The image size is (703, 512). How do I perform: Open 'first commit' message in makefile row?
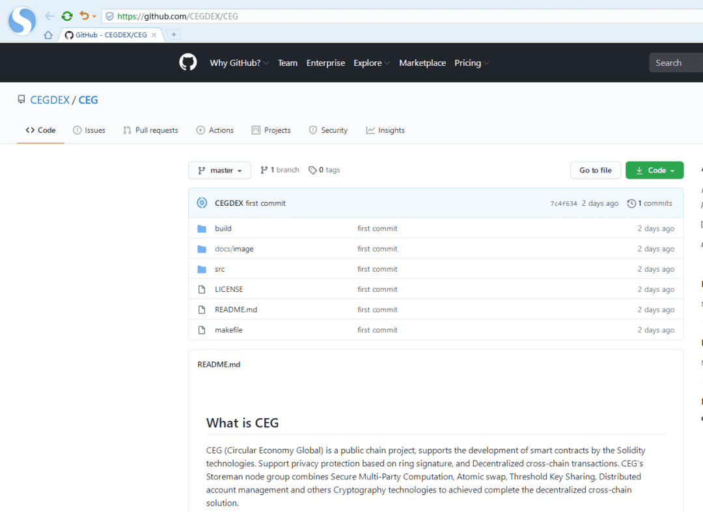[377, 330]
